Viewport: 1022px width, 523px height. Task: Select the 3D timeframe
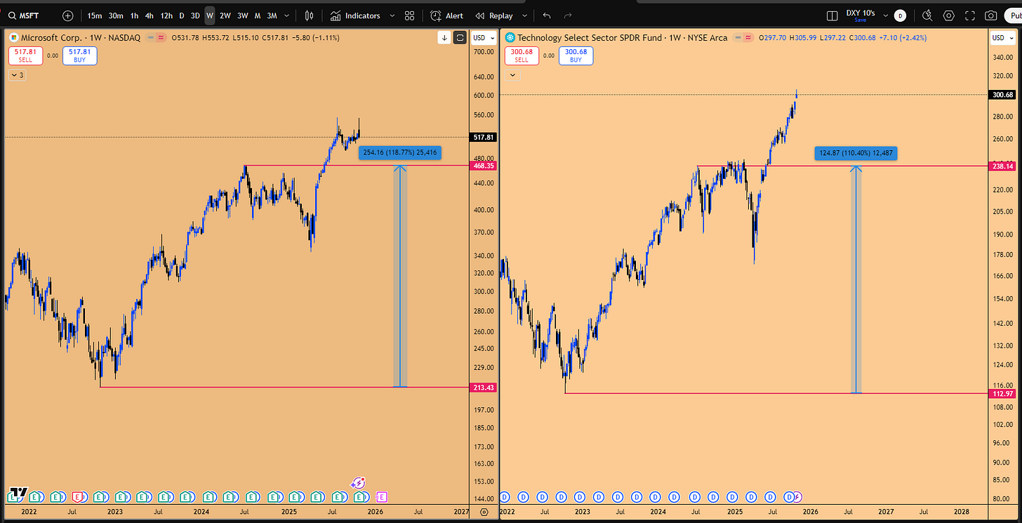[x=195, y=15]
